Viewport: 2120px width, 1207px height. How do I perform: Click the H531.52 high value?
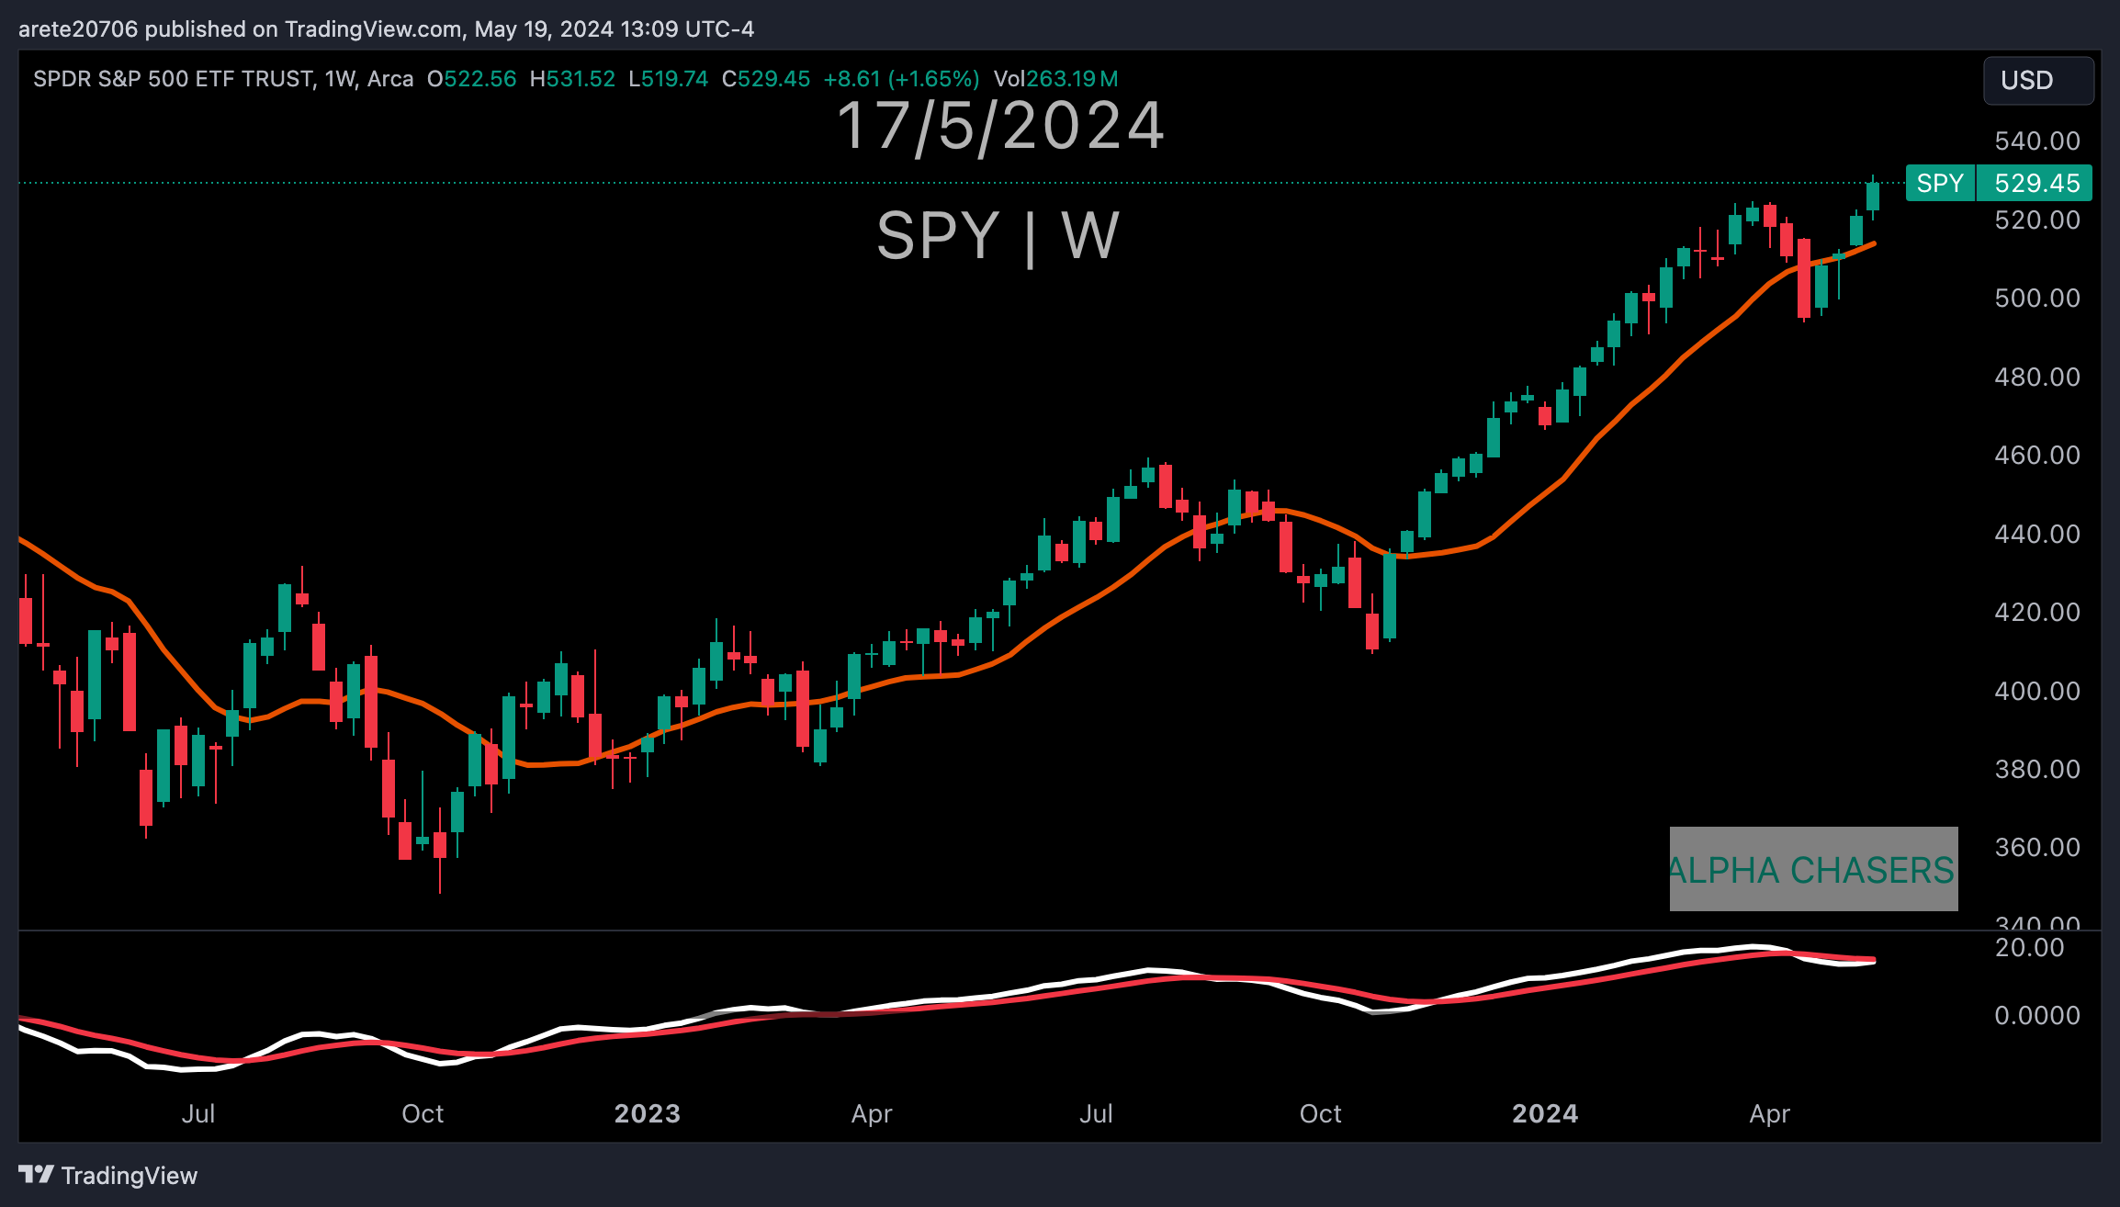point(572,79)
